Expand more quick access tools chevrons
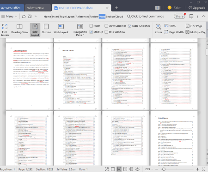Screen dimensions: 208x172 [36, 16]
